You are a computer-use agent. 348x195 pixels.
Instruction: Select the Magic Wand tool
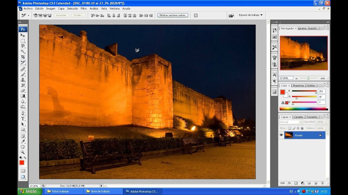click(23, 51)
